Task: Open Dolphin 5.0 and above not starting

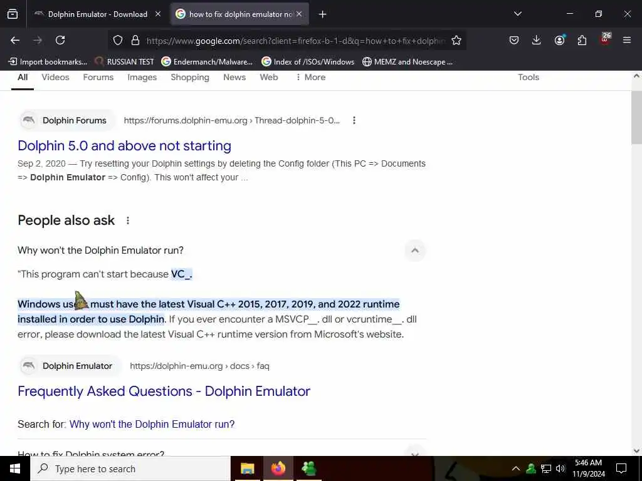Action: click(125, 145)
